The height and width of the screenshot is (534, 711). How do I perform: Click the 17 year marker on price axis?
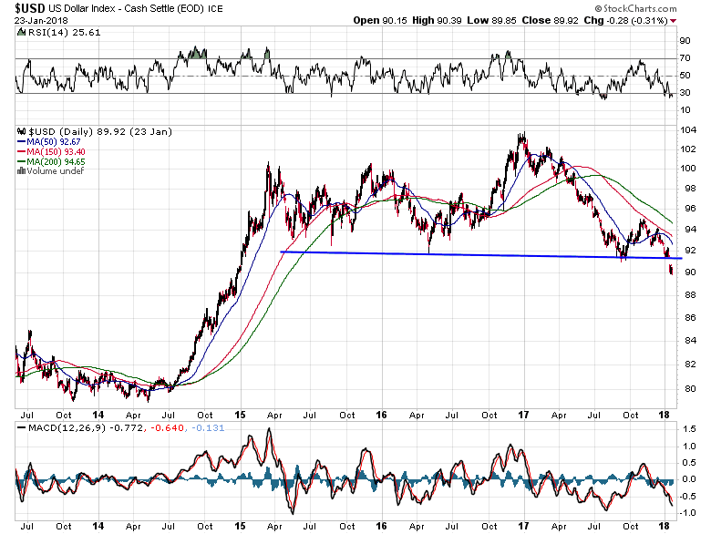tap(523, 415)
